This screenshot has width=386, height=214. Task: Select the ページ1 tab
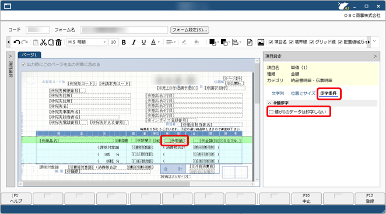tap(29, 55)
